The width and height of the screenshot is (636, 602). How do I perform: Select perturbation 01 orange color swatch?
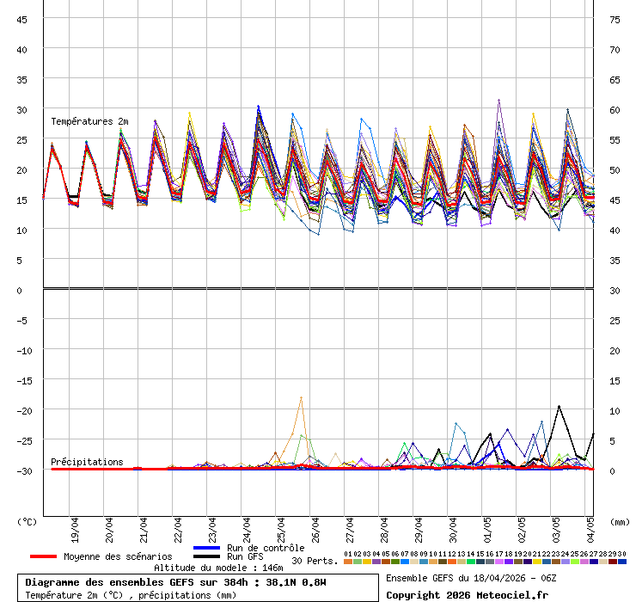pyautogui.click(x=347, y=562)
